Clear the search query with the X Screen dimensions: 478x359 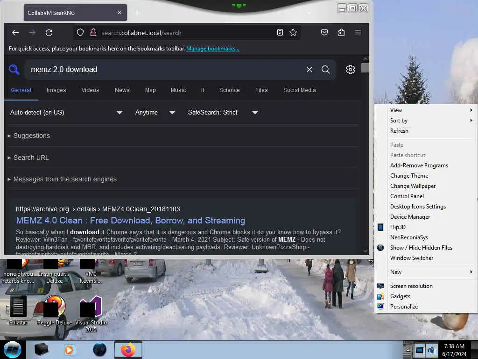point(309,70)
